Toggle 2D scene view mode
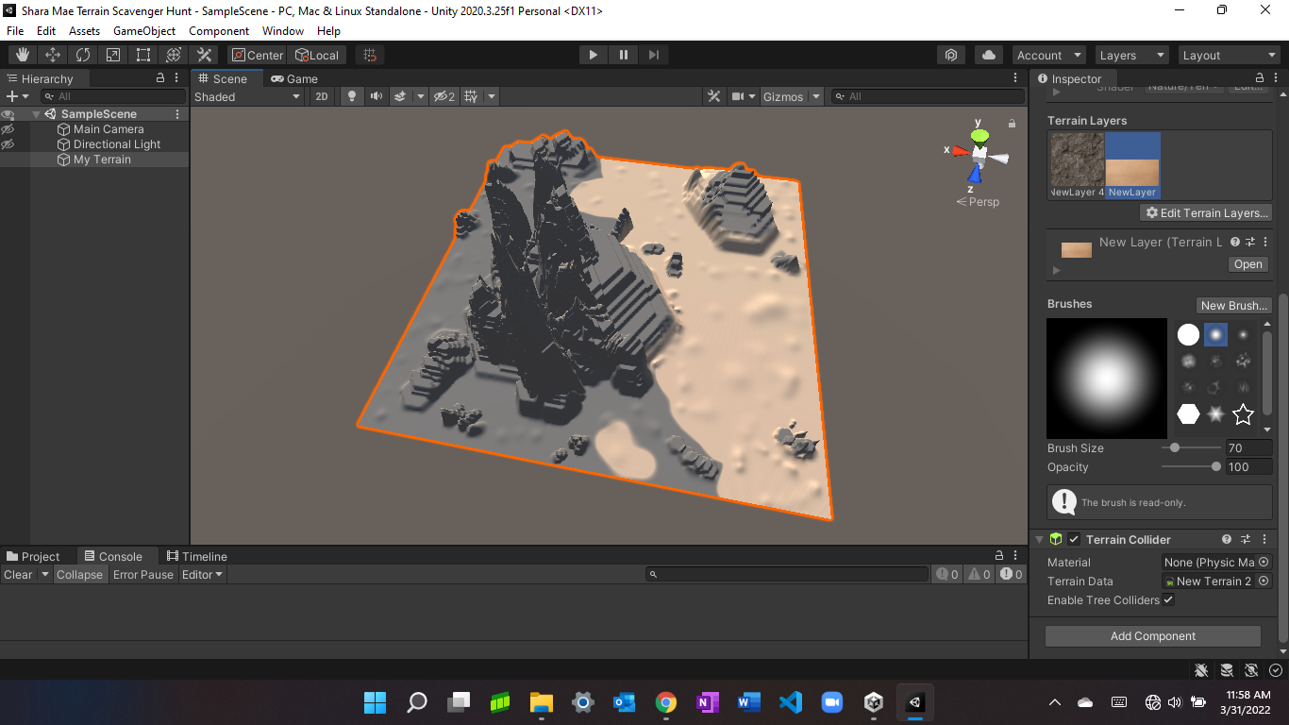The image size is (1289, 725). click(x=322, y=96)
